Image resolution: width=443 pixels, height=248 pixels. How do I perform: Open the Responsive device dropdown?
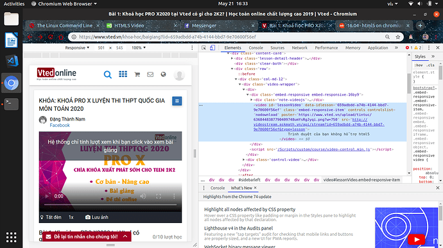77,48
